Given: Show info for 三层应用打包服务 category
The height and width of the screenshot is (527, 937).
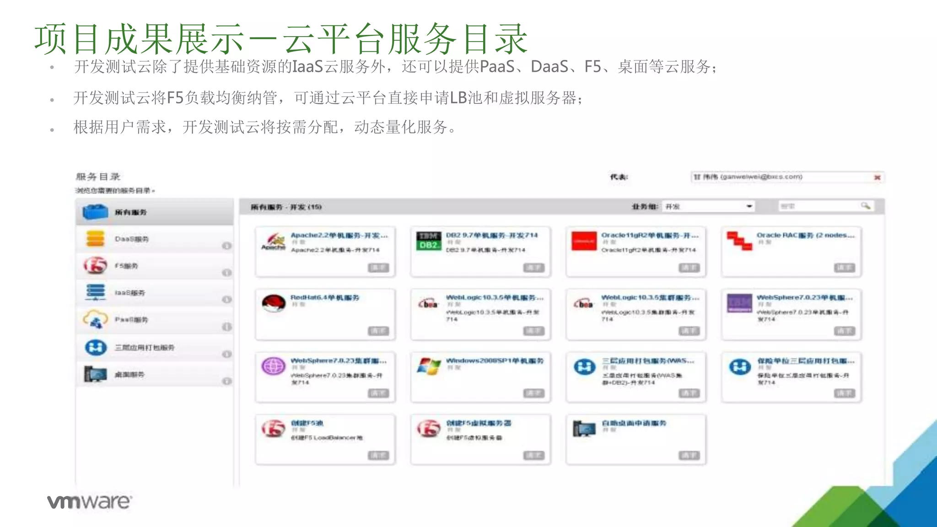Looking at the screenshot, I should click(226, 354).
